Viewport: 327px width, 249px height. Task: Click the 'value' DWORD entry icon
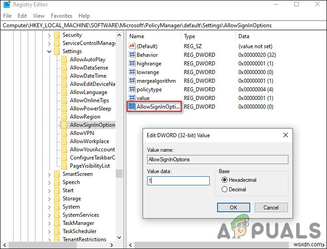pyautogui.click(x=132, y=98)
